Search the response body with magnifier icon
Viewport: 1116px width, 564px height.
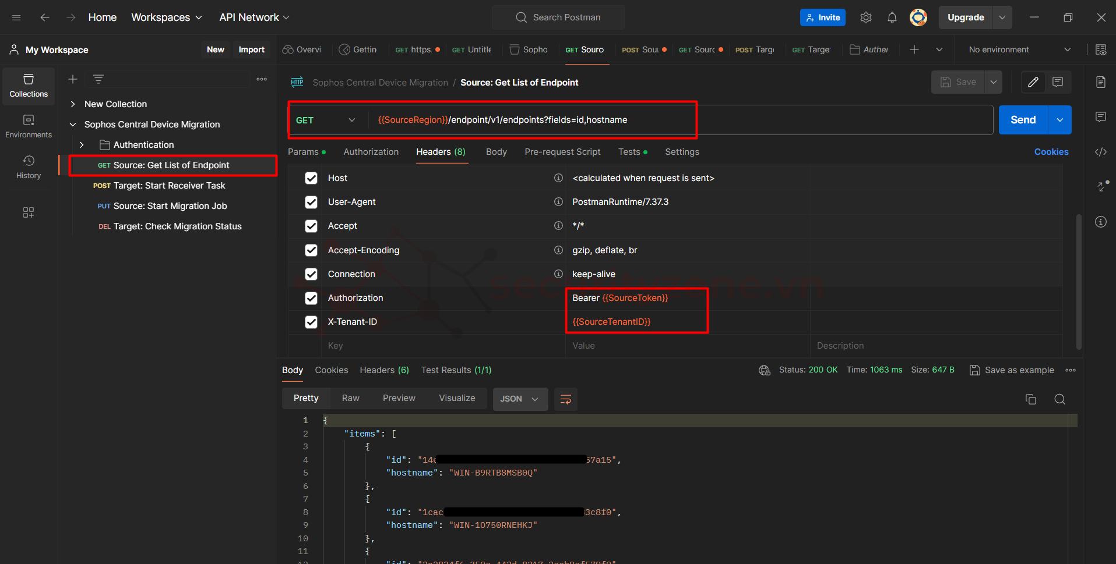point(1060,399)
